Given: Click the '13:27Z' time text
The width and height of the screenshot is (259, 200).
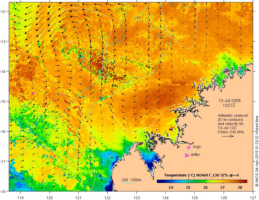Looking at the screenshot, I should (x=229, y=105).
